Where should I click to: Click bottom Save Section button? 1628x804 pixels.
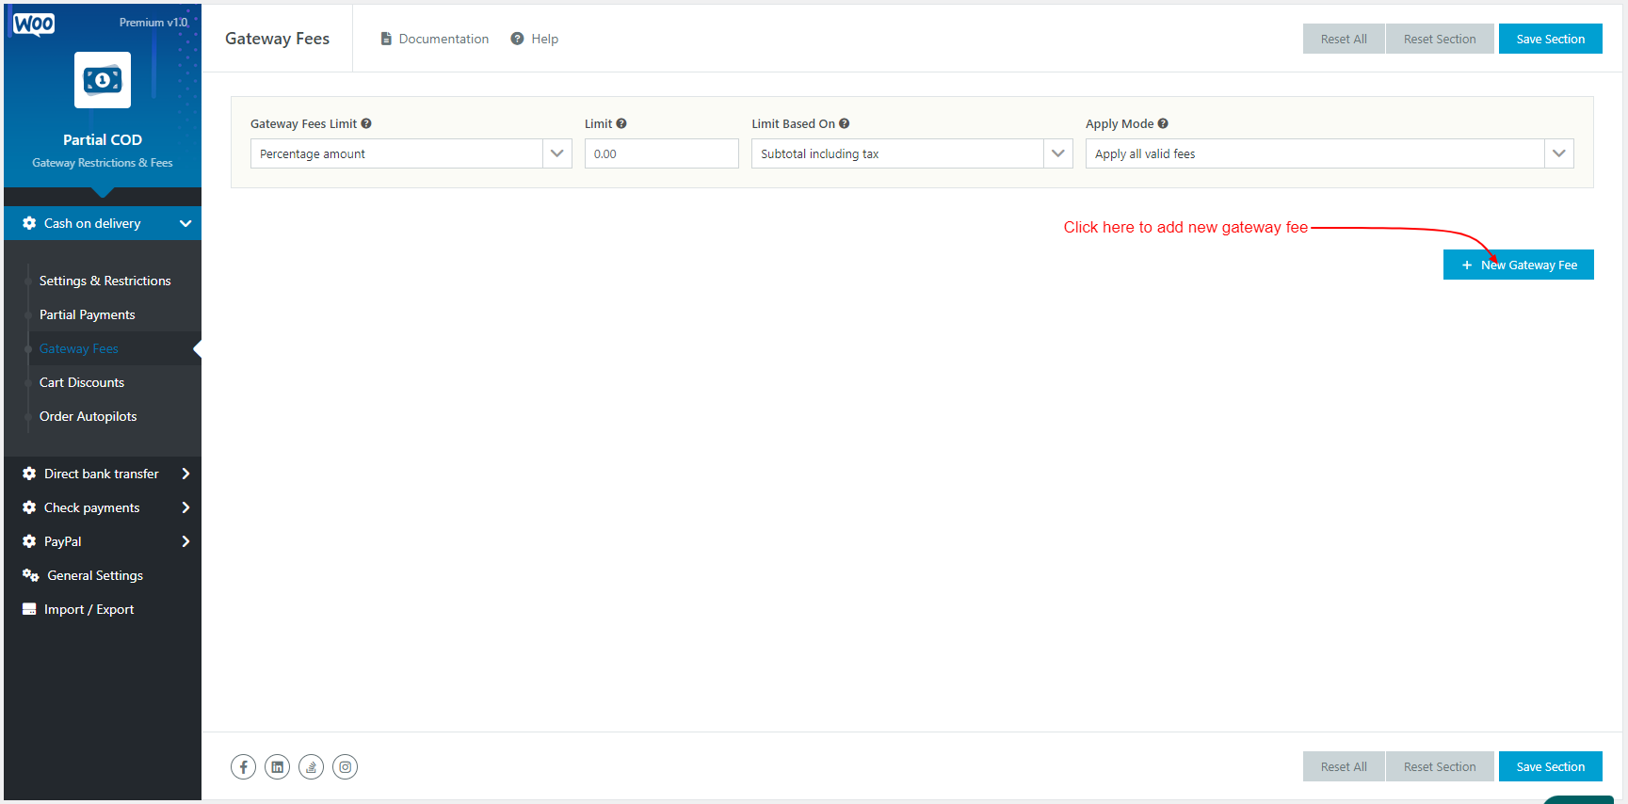coord(1551,766)
